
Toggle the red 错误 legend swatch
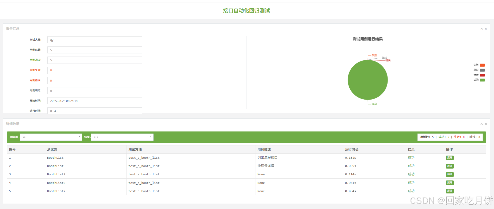click(x=482, y=75)
